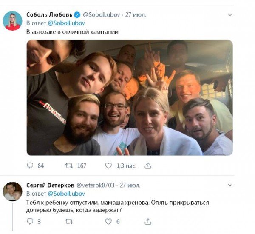This screenshot has width=255, height=234.
Task: Retweet the tweet with 167 retweets
Action: [x=69, y=166]
